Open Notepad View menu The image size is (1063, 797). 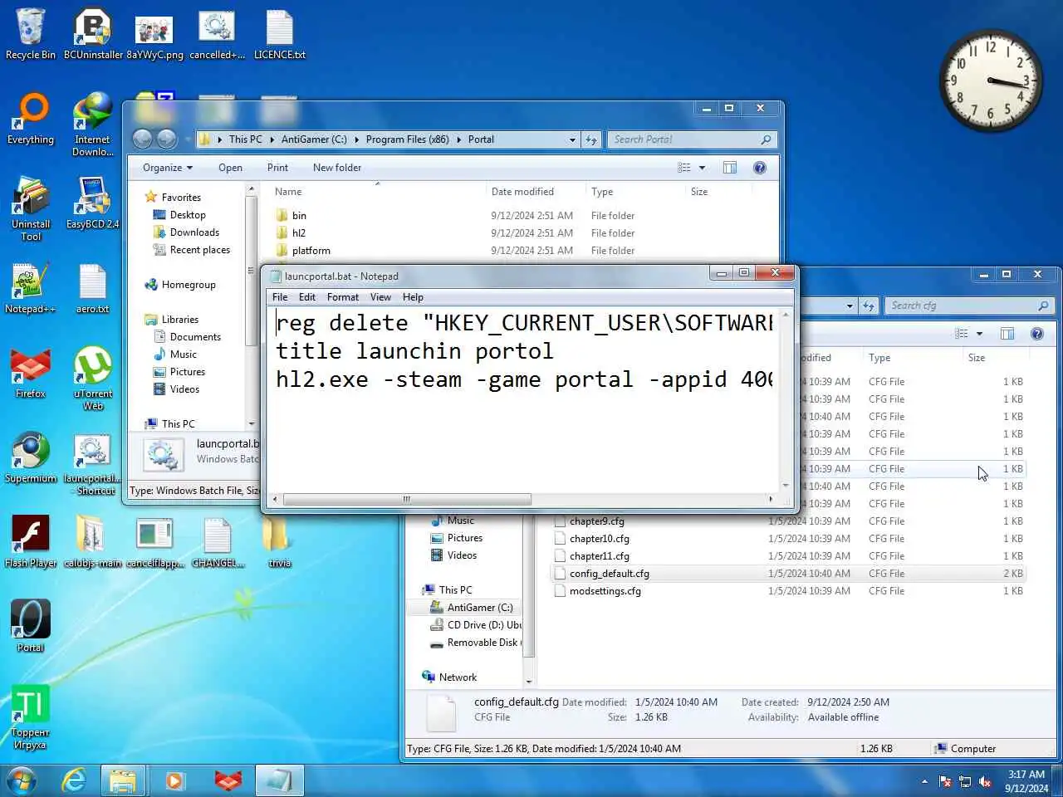pos(380,297)
